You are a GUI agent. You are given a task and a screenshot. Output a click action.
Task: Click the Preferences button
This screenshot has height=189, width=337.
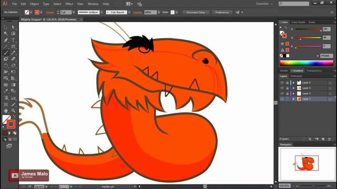tap(222, 13)
